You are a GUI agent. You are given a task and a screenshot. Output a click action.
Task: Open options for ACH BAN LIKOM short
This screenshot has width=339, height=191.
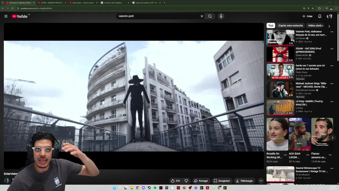pos(308,155)
